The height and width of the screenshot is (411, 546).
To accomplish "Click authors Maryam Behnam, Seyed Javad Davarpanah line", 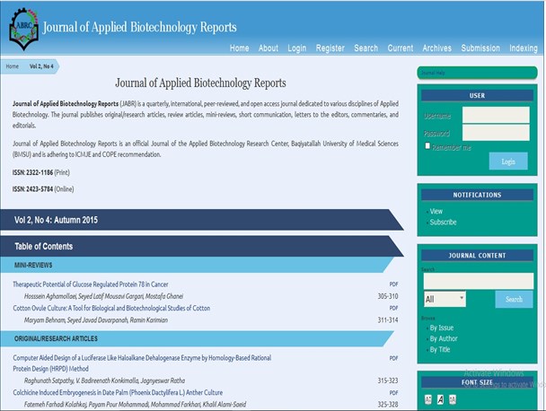I will click(x=96, y=319).
